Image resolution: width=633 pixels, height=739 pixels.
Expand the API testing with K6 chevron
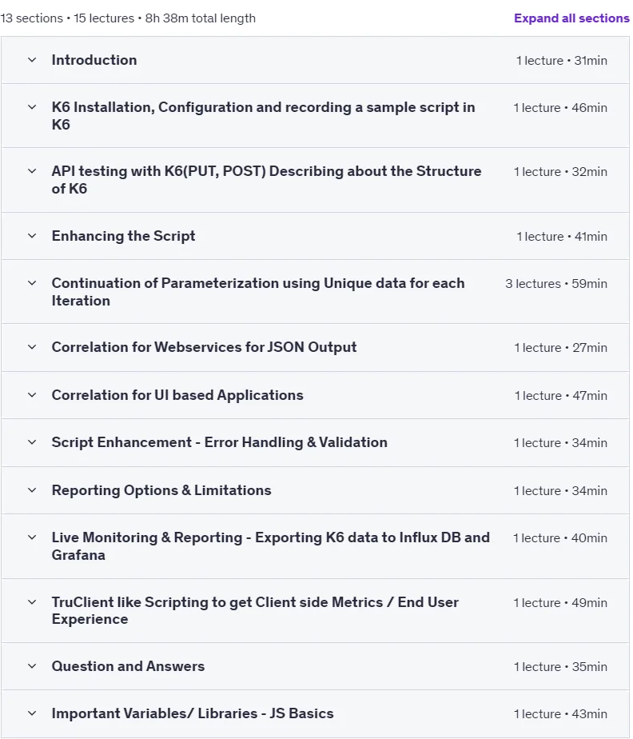tap(32, 171)
